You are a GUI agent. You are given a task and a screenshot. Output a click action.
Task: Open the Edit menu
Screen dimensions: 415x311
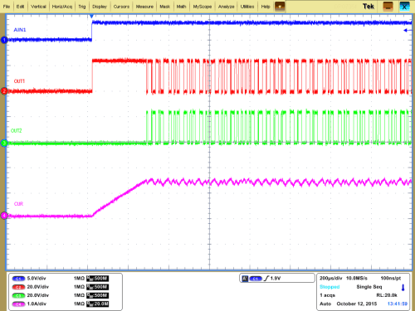(20, 7)
